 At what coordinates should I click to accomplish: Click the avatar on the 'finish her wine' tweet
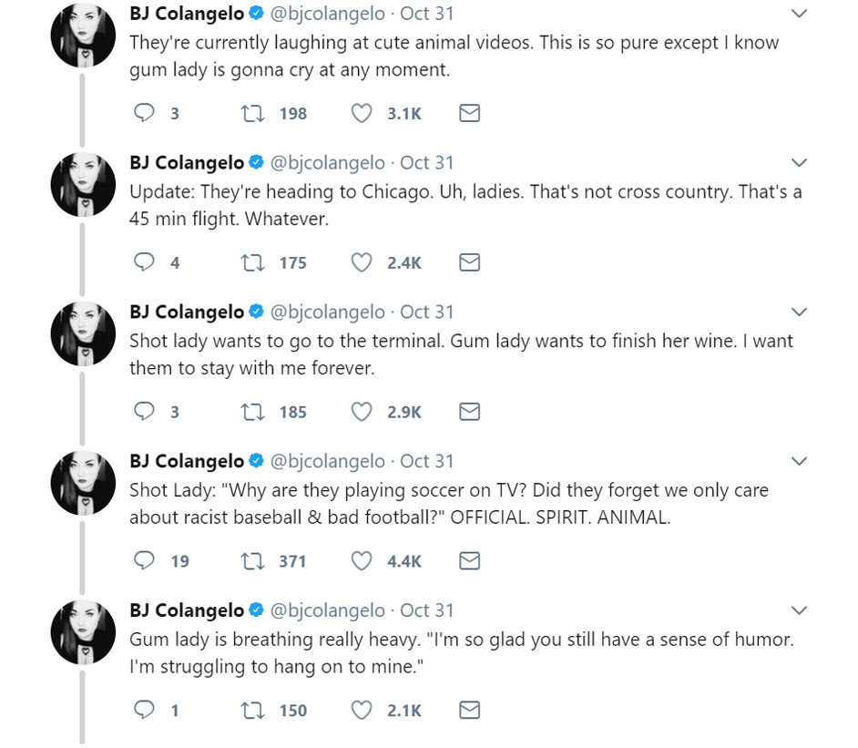click(83, 333)
